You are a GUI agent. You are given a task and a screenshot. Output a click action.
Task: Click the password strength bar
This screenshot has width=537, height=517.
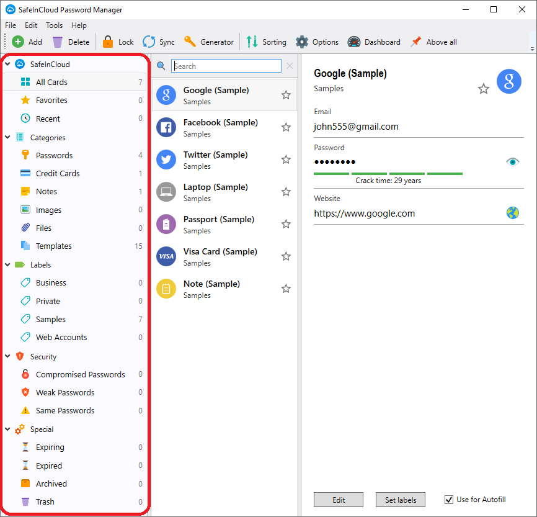[388, 174]
